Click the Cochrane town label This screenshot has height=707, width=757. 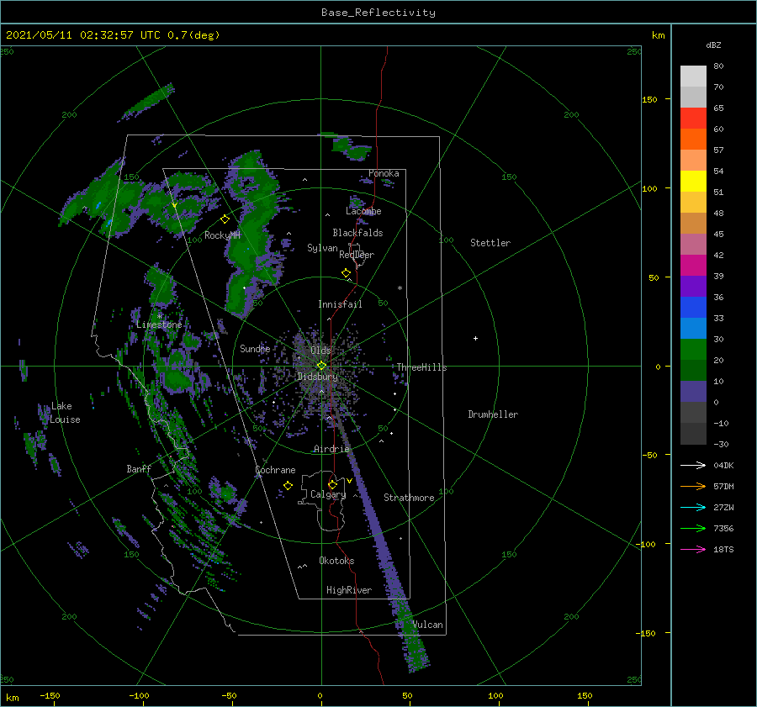(x=275, y=470)
